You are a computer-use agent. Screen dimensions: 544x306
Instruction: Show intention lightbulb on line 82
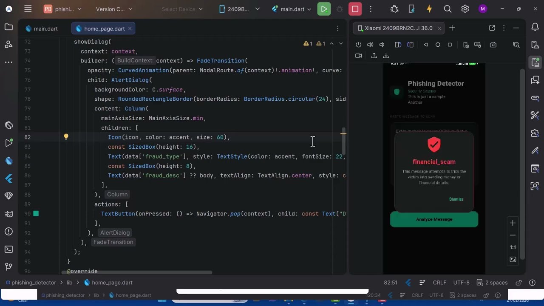[66, 137]
